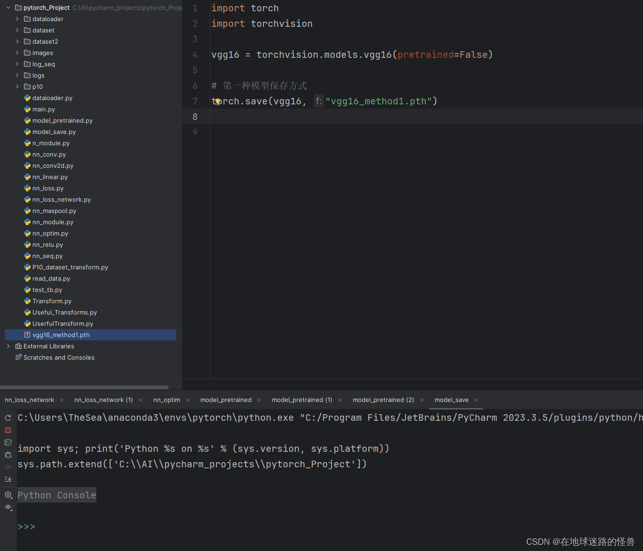Switch to the nn_optim tab
Screen dimensions: 643x551
tap(167, 400)
